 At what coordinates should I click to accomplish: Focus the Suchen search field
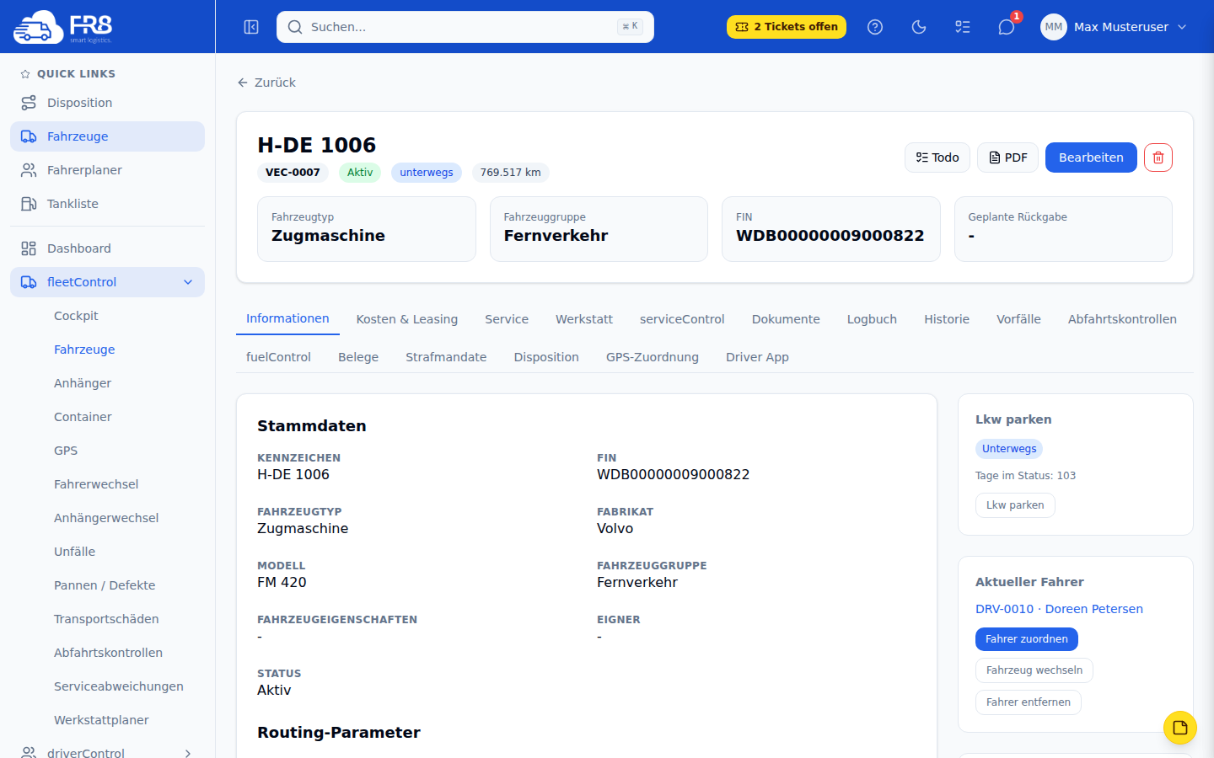[465, 27]
